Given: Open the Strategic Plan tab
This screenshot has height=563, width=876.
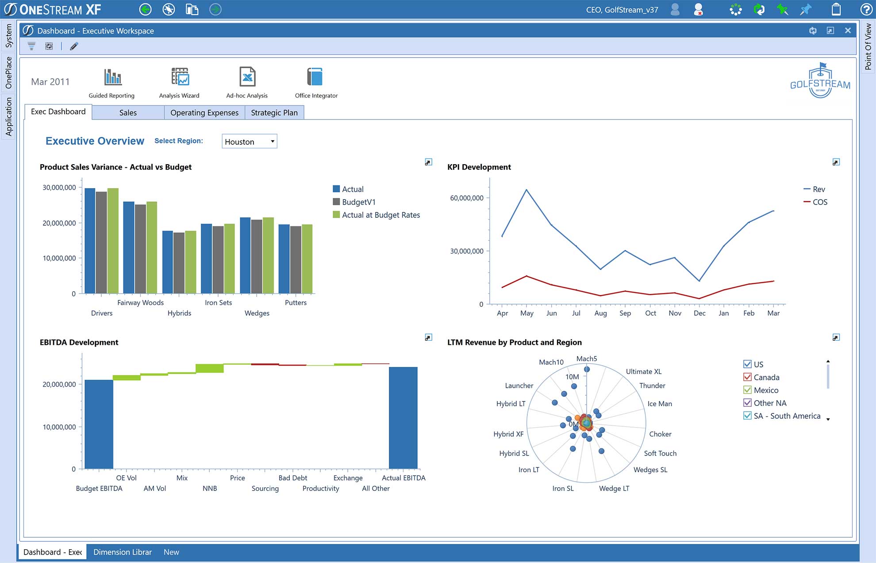Looking at the screenshot, I should [x=274, y=112].
